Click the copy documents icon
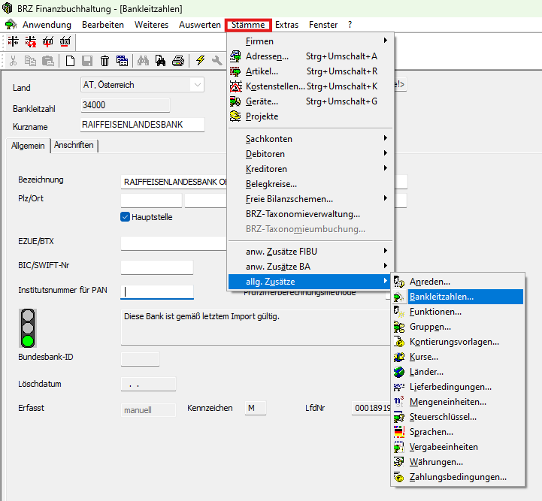542x501 pixels. coord(30,61)
